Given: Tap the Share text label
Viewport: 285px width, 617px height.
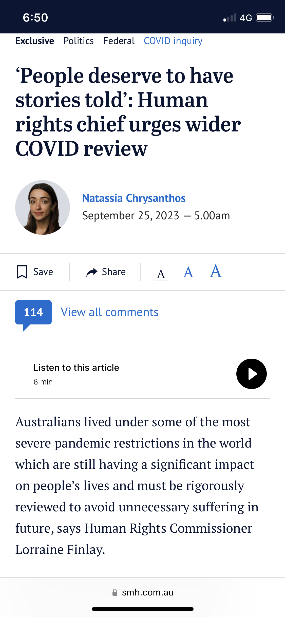Looking at the screenshot, I should click(x=114, y=272).
